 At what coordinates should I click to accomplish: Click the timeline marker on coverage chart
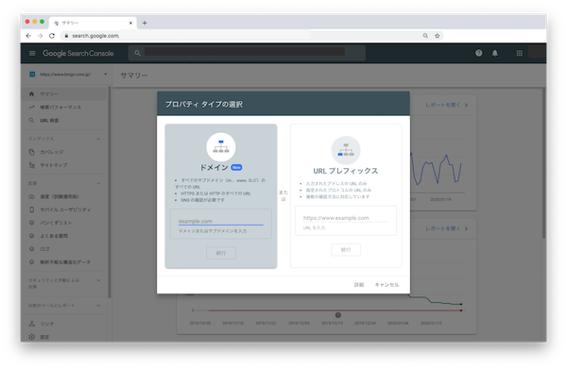coord(337,315)
